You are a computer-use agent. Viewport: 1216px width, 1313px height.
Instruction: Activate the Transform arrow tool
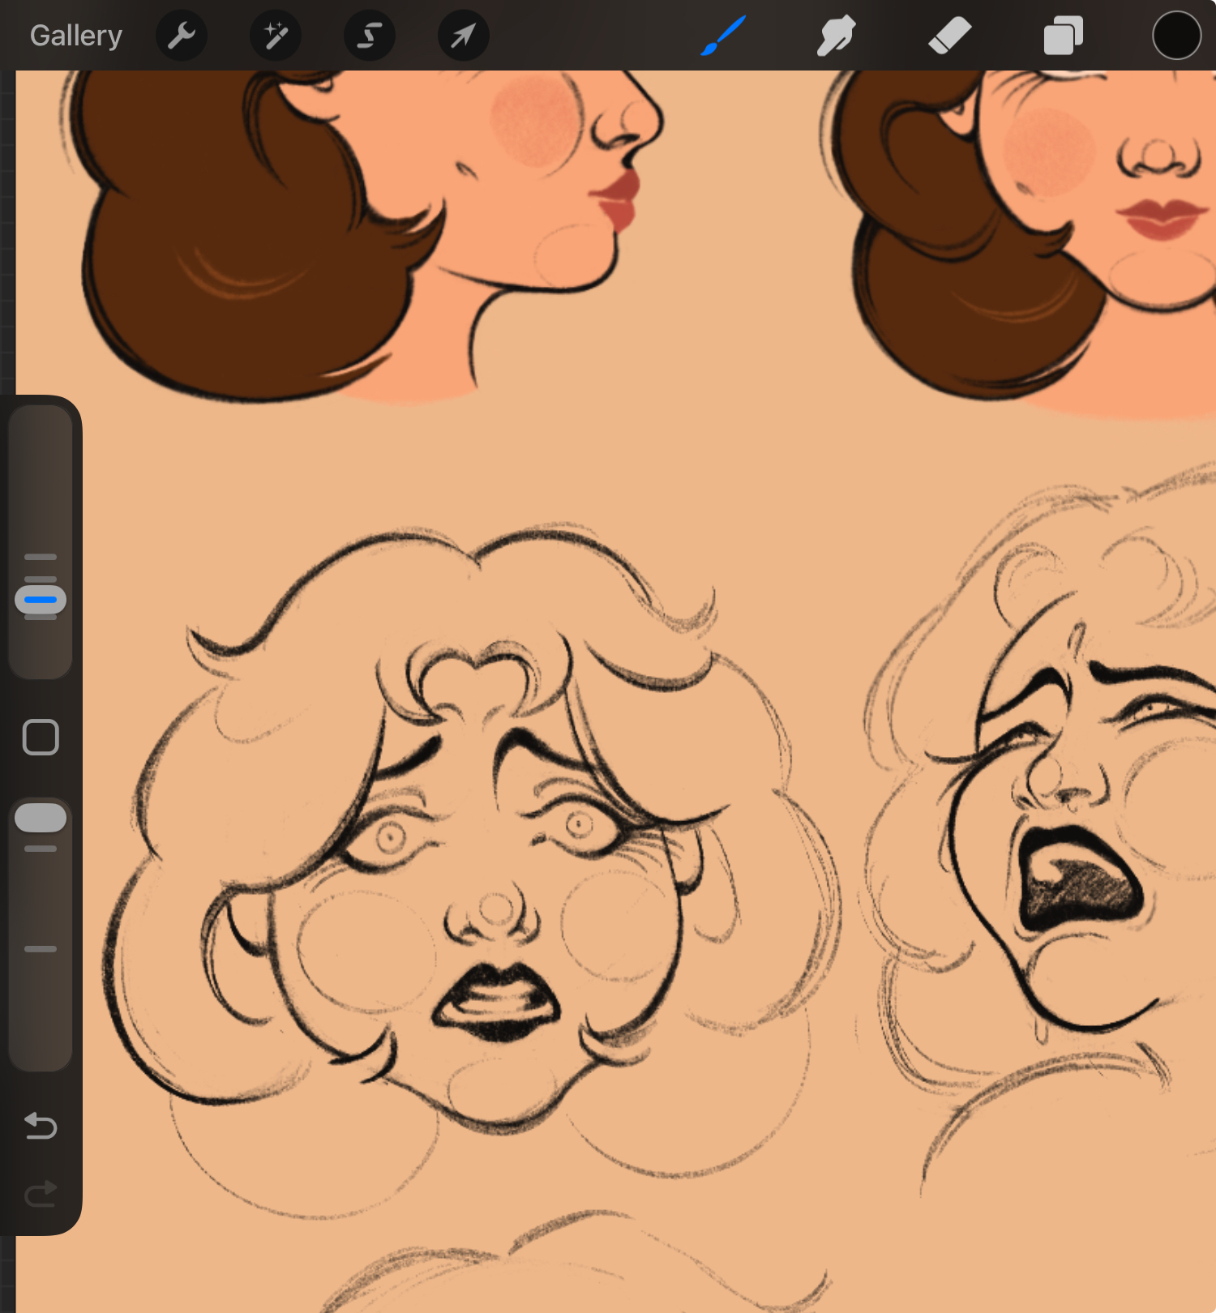[463, 36]
